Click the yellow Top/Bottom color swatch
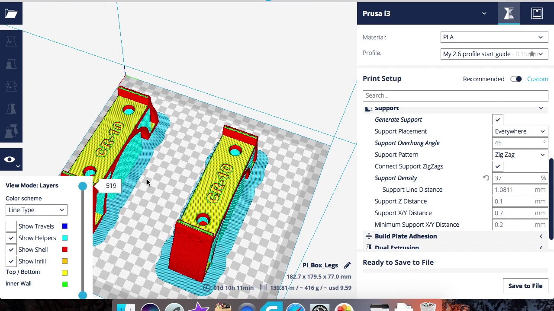554x311 pixels. [x=64, y=273]
